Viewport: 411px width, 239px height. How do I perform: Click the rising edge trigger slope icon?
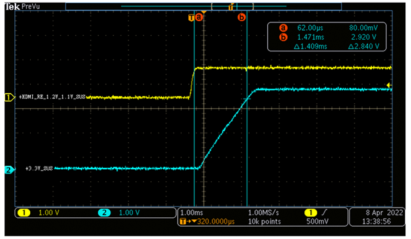324,212
